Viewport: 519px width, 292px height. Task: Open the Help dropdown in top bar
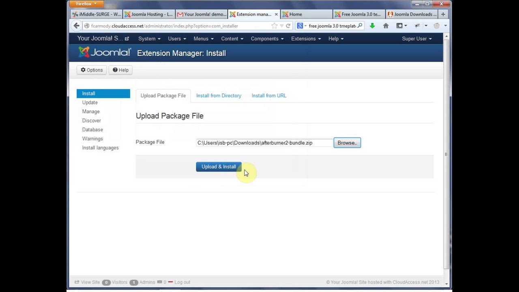pyautogui.click(x=336, y=39)
